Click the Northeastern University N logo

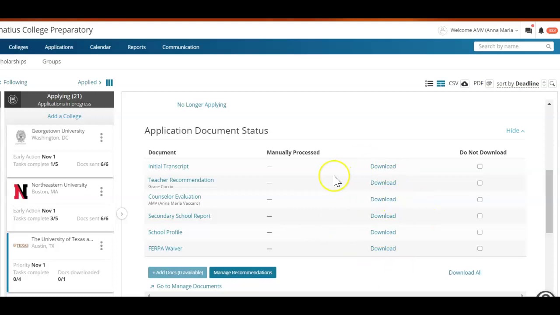(21, 191)
